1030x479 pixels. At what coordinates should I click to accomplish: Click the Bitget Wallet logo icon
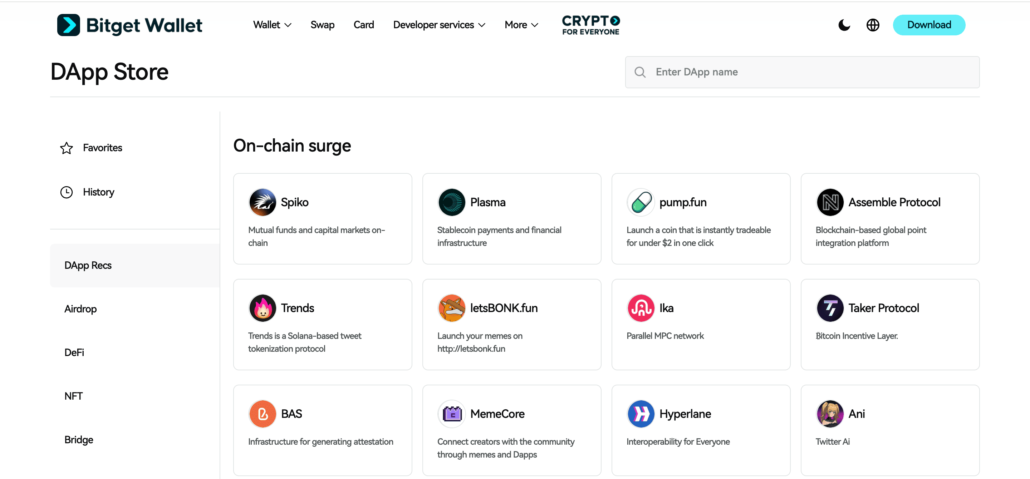68,25
